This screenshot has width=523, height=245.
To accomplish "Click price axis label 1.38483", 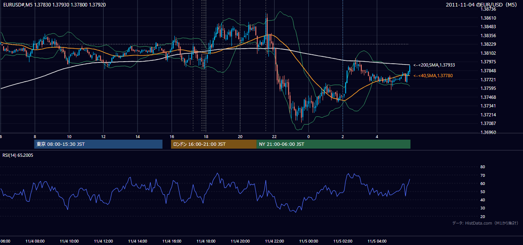I will click(488, 27).
